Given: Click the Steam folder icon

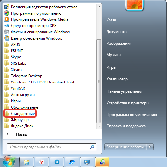Looking at the screenshot, I should 7,70.
